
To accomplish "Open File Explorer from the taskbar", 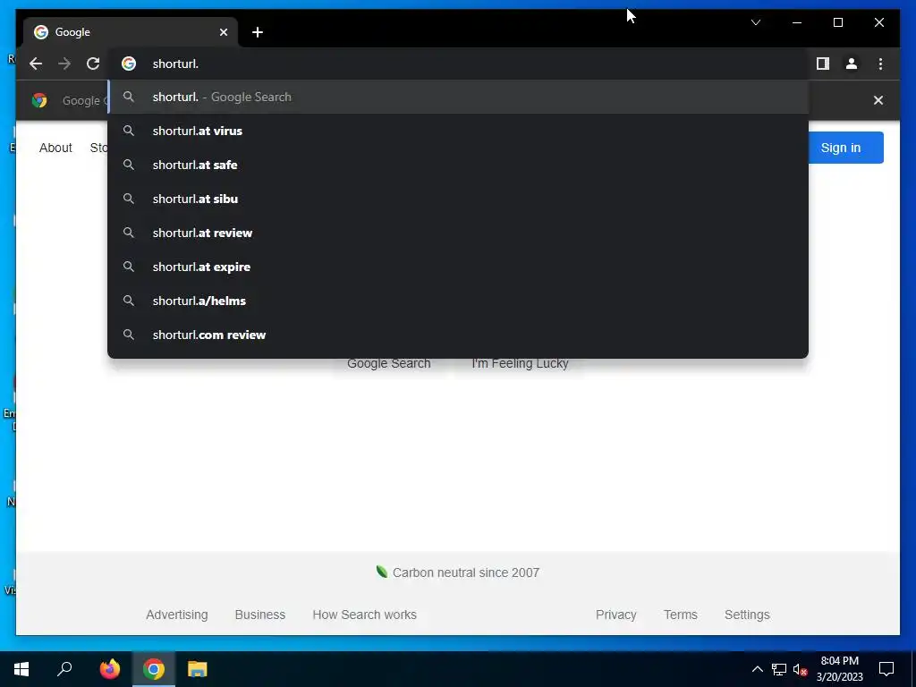I will click(198, 669).
